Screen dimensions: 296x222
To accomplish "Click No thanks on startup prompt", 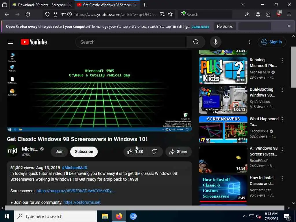I will (225, 26).
